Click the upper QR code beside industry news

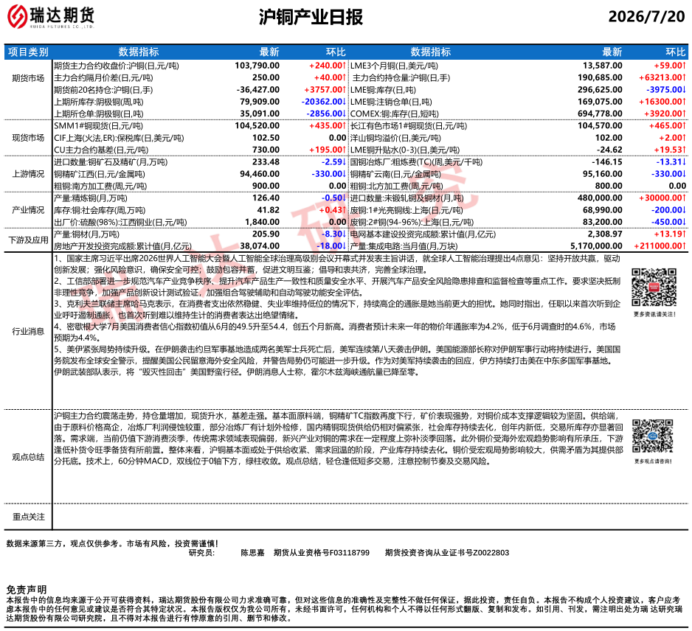(x=654, y=287)
